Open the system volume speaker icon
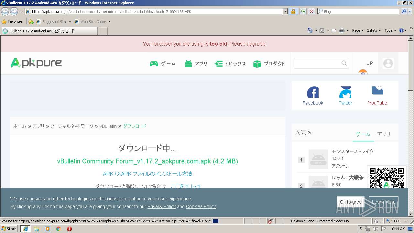 [375, 229]
